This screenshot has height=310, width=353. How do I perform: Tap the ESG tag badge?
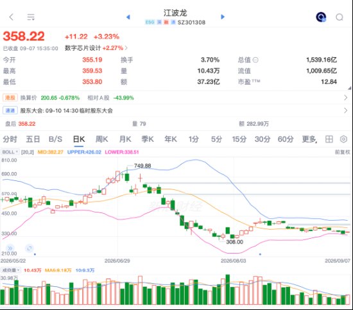click(x=150, y=22)
